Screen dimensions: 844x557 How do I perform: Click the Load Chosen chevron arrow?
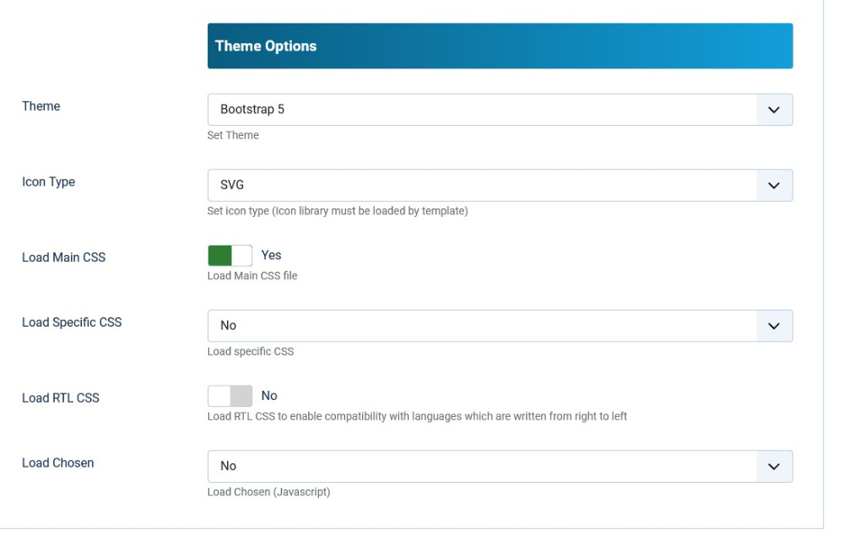[x=774, y=466]
